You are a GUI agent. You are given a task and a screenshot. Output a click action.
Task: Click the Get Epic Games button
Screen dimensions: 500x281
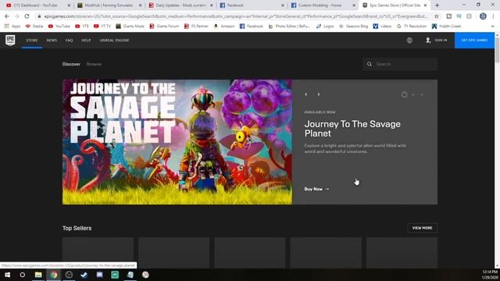tap(474, 41)
